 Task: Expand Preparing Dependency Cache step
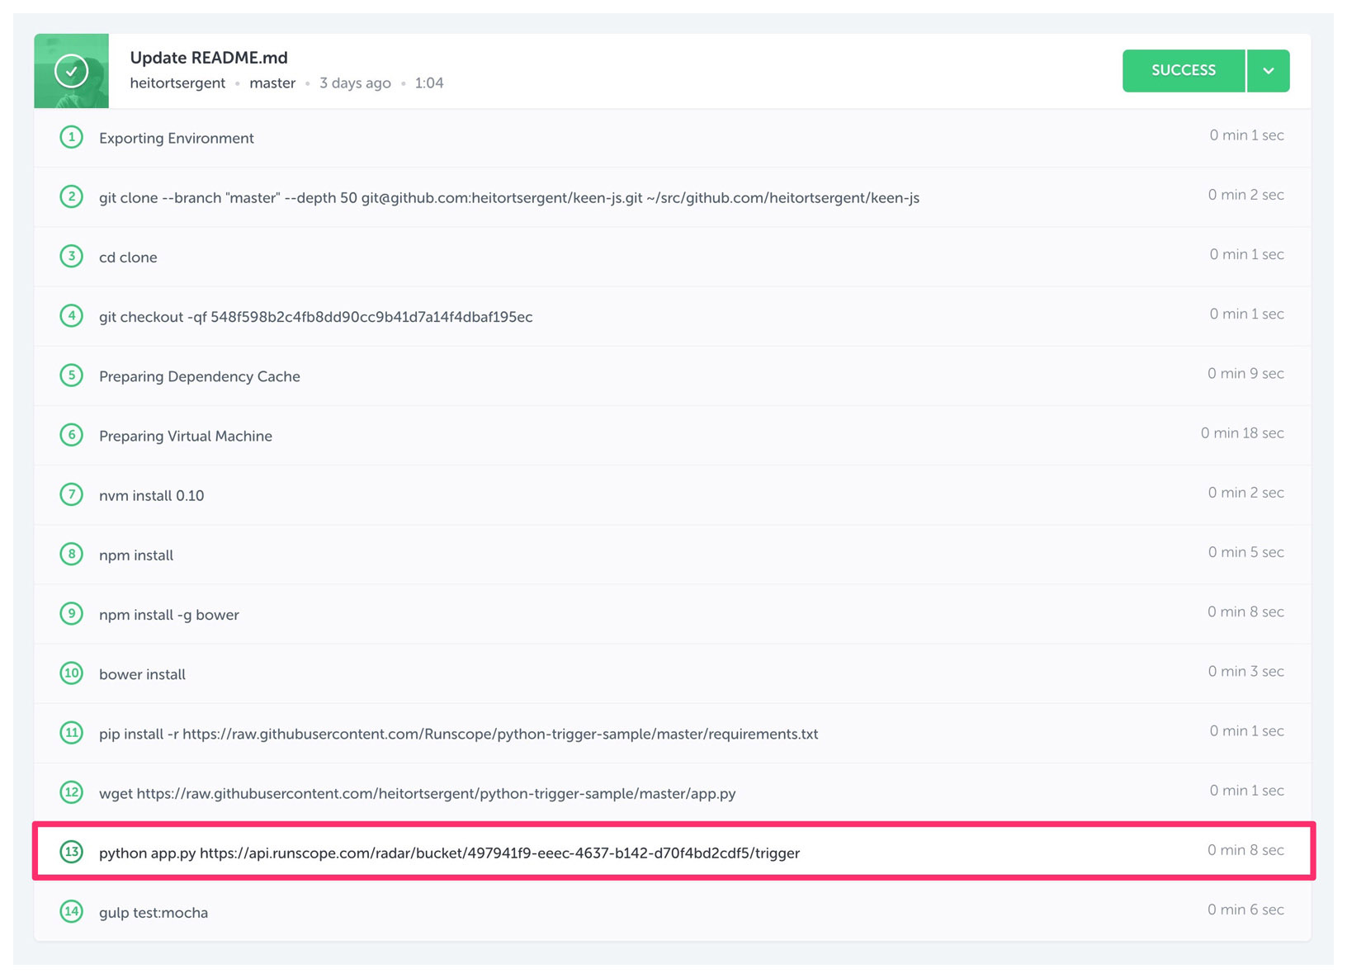pyautogui.click(x=672, y=376)
